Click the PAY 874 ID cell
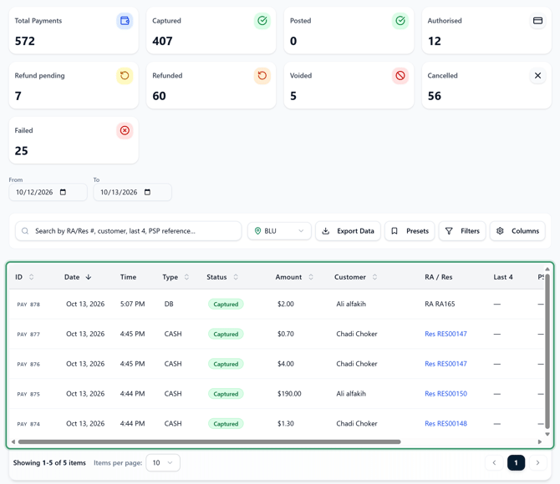The width and height of the screenshot is (560, 484). pos(28,425)
